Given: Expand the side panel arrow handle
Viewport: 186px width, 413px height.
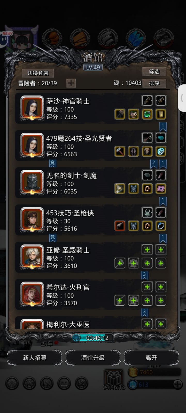Looking at the screenshot, I should (182, 98).
